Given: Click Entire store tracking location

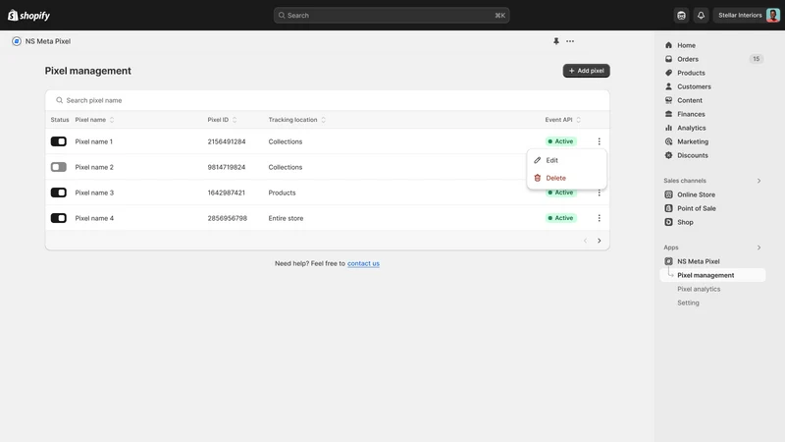Looking at the screenshot, I should pyautogui.click(x=286, y=218).
